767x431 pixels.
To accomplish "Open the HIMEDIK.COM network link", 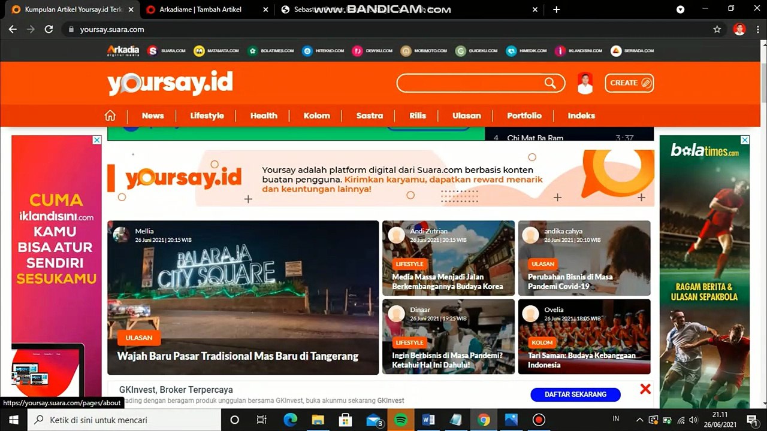I will pyautogui.click(x=526, y=51).
